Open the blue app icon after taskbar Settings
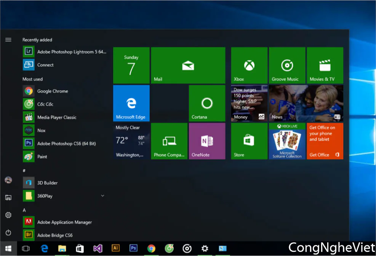 coord(222,248)
